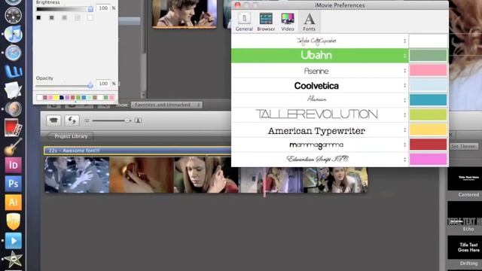This screenshot has width=482, height=271.
Task: Open Adobe Illustrator from the dock
Action: tap(14, 202)
